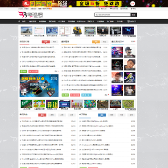Screen dimensions: 168x168
Task: Open the DJ avatar wearing a cap and sunglasses
Action: pyautogui.click(x=130, y=52)
